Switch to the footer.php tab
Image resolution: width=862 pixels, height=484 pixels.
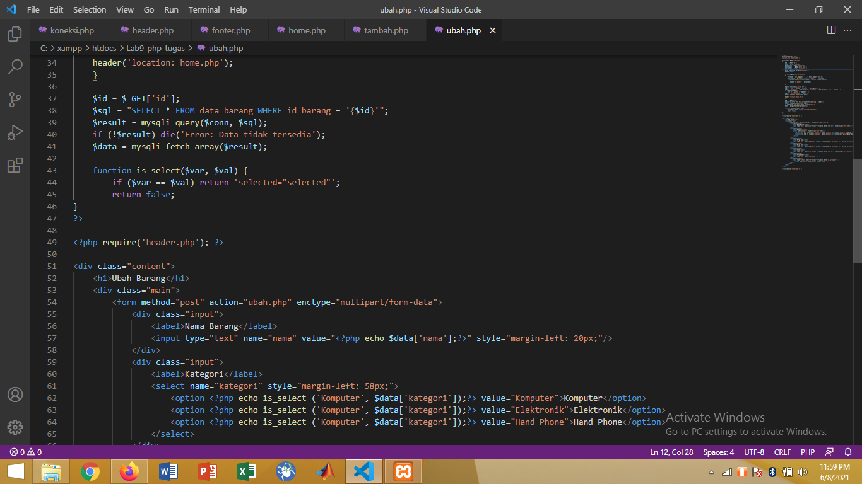point(230,30)
